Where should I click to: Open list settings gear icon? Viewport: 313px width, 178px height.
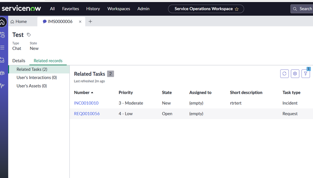click(x=295, y=73)
